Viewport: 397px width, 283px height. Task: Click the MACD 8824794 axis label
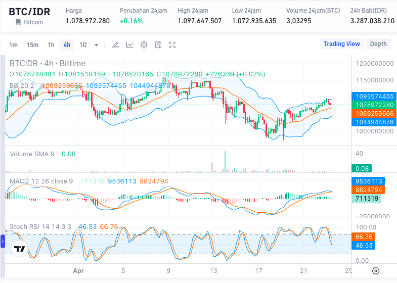click(x=368, y=190)
